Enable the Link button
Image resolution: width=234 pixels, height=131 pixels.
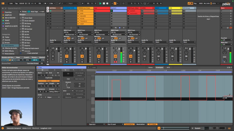pos(11,3)
